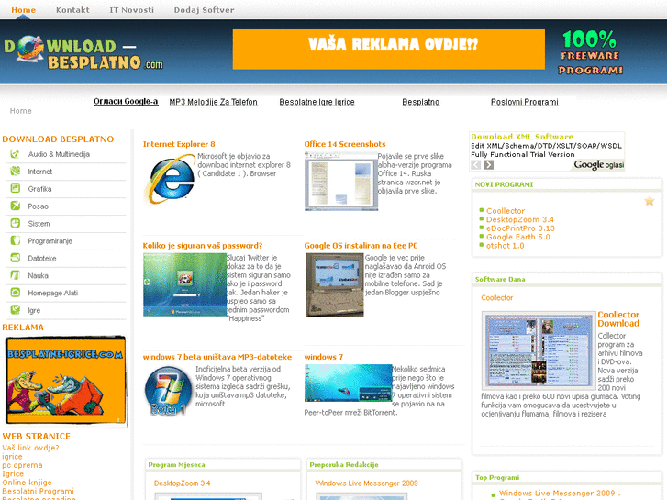Image resolution: width=667 pixels, height=500 pixels.
Task: Click the star icon in Novi Programi
Action: pos(650,201)
